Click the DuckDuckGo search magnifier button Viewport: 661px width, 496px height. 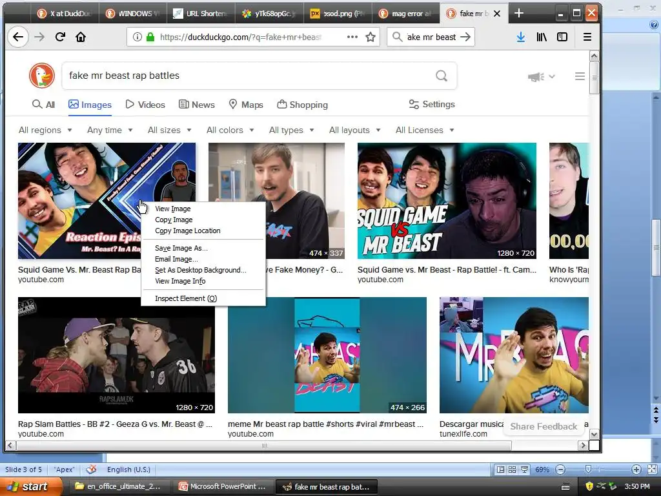[x=442, y=76]
